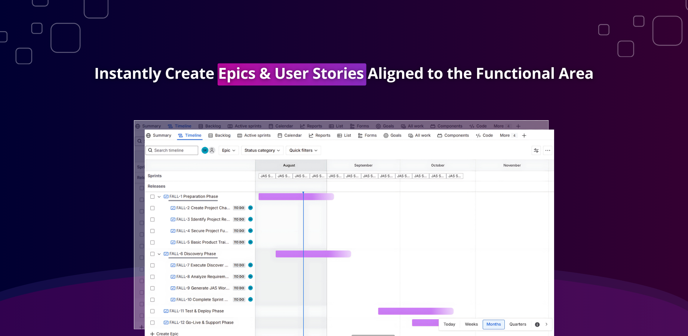Viewport: 688px width, 336px height.
Task: Open the timeline view settings
Action: pos(536,150)
